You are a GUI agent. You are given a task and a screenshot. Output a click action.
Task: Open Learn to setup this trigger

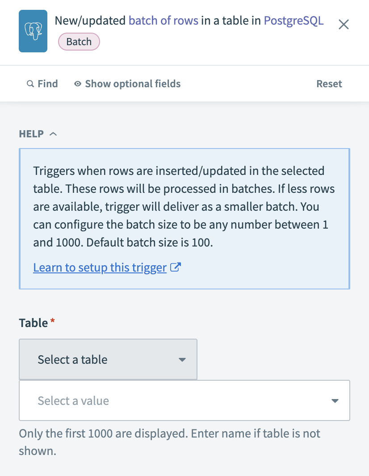point(100,267)
